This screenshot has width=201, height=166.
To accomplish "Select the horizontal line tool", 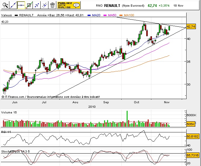I will click(x=21, y=5).
